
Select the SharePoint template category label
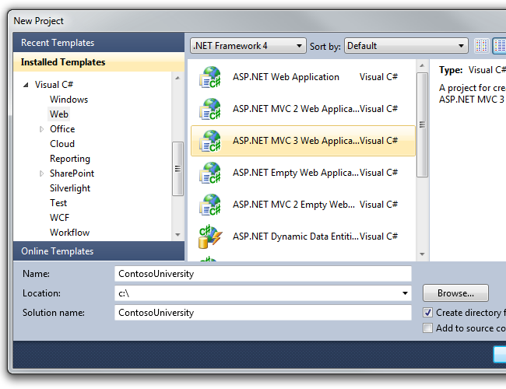(72, 173)
